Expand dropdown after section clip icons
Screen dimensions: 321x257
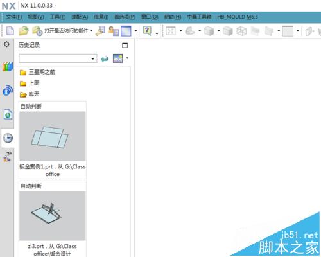[x=279, y=31]
